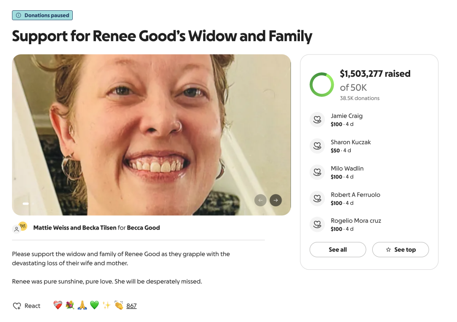Click the info icon in Donations paused badge

(x=18, y=16)
